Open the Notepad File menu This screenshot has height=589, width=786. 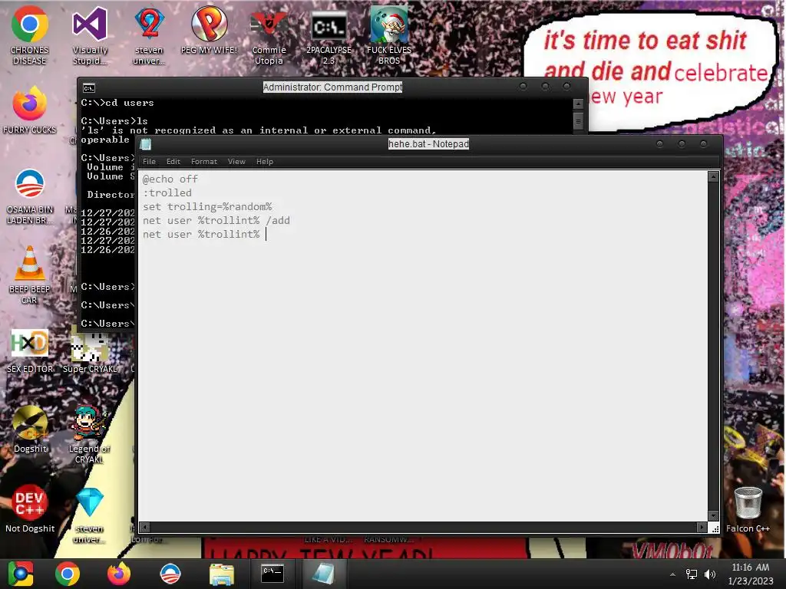click(149, 161)
